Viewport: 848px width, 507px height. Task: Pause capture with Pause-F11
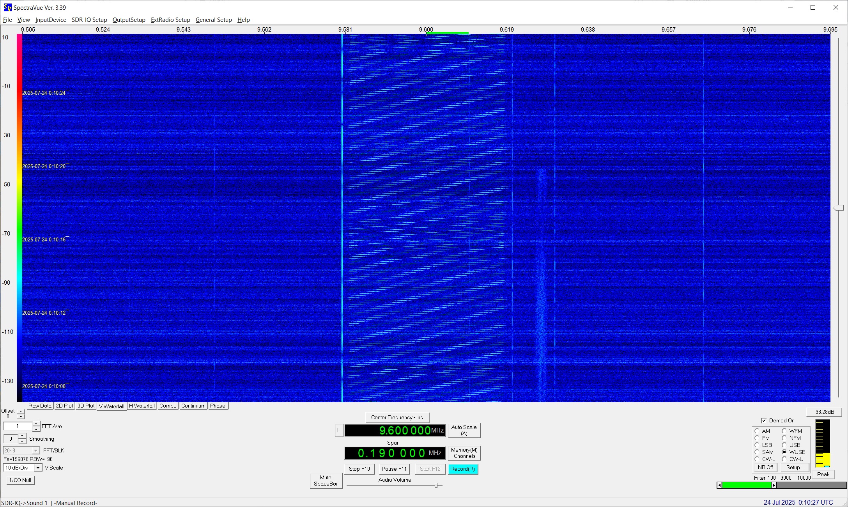tap(394, 469)
